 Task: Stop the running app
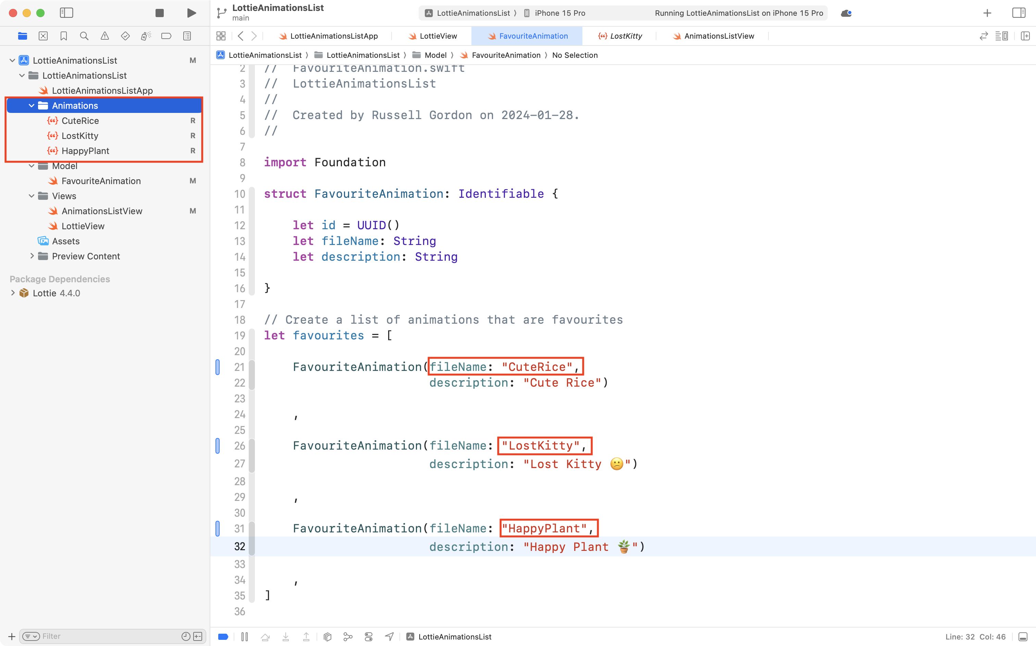point(159,13)
